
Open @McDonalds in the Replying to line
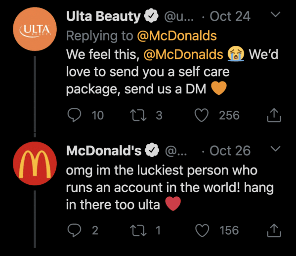click(x=177, y=36)
